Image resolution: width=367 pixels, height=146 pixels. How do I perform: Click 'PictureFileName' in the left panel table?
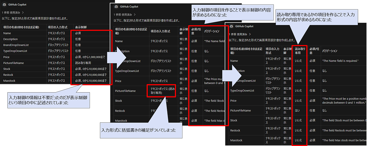point(13,63)
